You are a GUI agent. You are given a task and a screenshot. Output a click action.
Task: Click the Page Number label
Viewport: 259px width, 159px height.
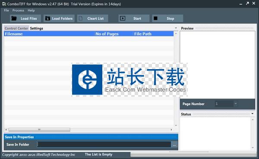pyautogui.click(x=193, y=104)
